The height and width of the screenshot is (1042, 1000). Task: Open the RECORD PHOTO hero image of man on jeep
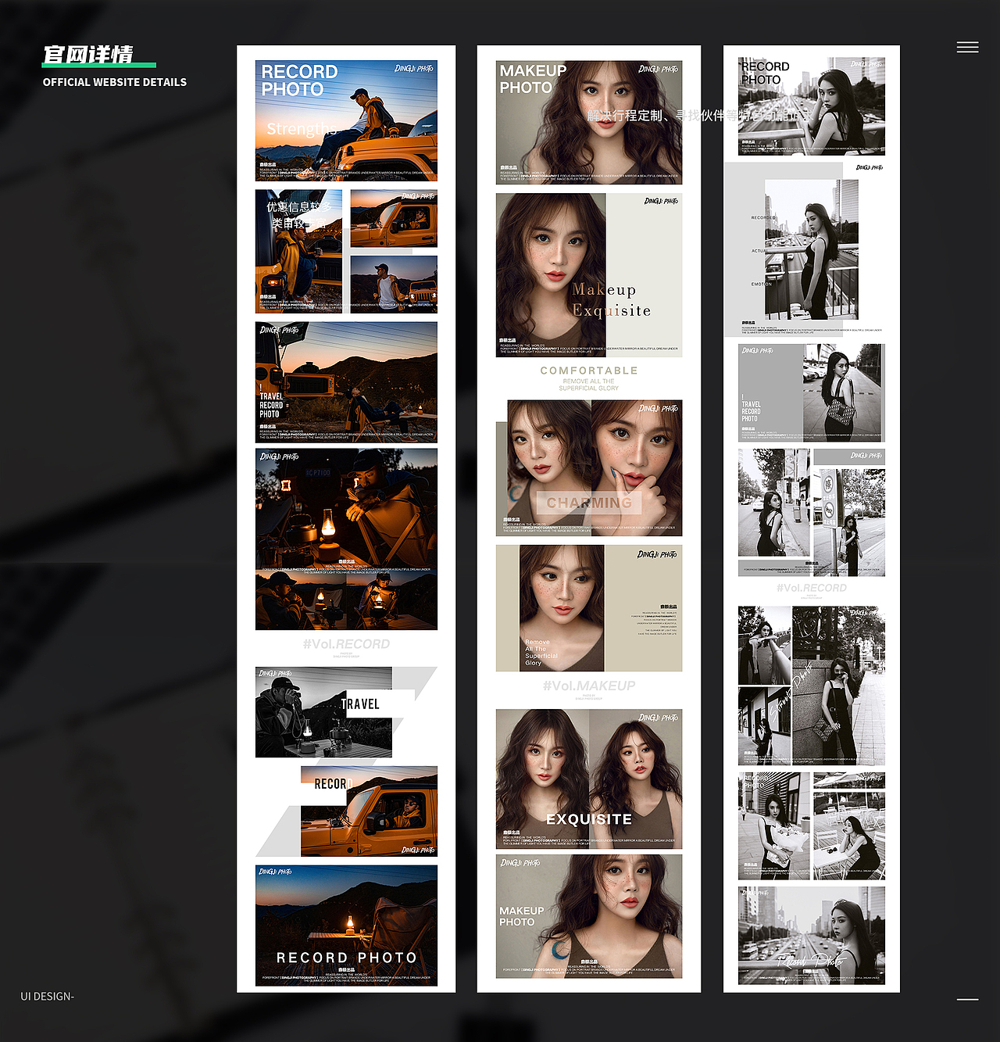click(346, 120)
